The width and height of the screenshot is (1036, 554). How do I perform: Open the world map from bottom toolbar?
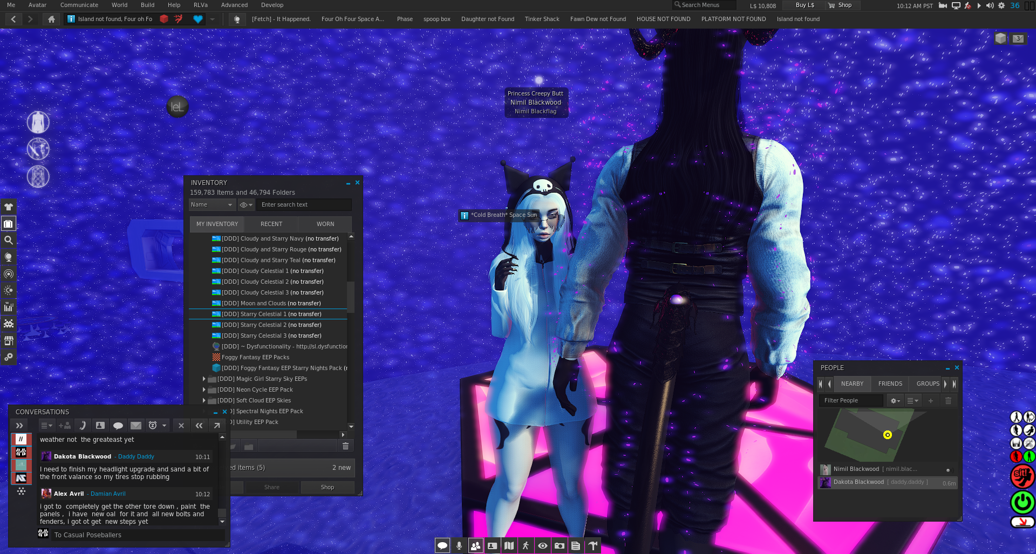click(x=509, y=546)
